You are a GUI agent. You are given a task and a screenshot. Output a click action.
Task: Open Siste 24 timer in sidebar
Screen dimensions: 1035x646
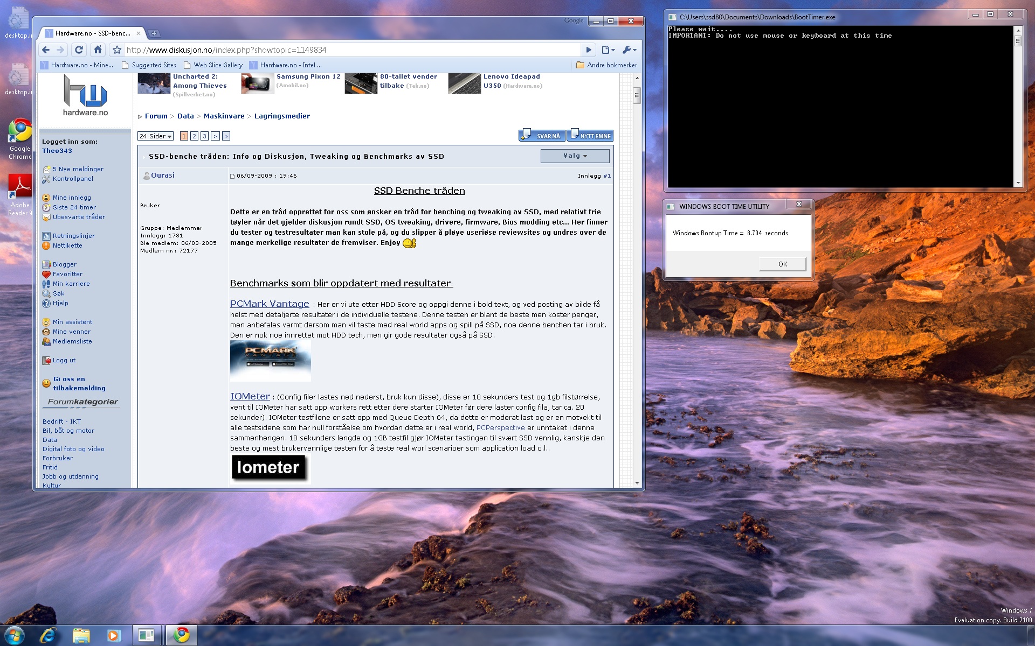point(74,207)
